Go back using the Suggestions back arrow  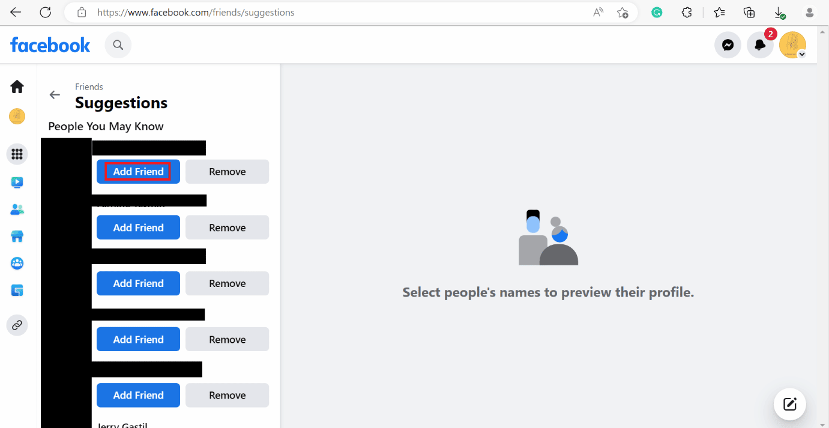pos(55,94)
